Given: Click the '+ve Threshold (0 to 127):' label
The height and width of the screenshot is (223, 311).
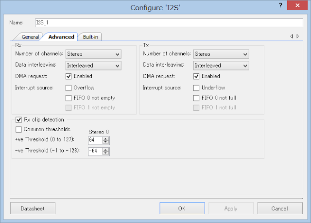Looking at the screenshot, I should click(x=45, y=139).
